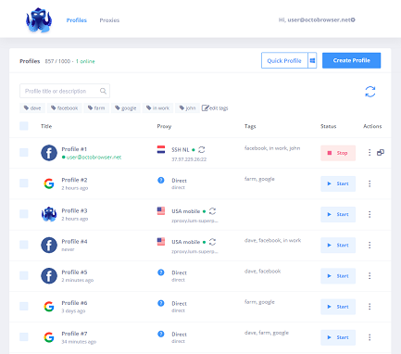The height and width of the screenshot is (354, 401).
Task: Switch to the Proxies tab
Action: pyautogui.click(x=109, y=20)
